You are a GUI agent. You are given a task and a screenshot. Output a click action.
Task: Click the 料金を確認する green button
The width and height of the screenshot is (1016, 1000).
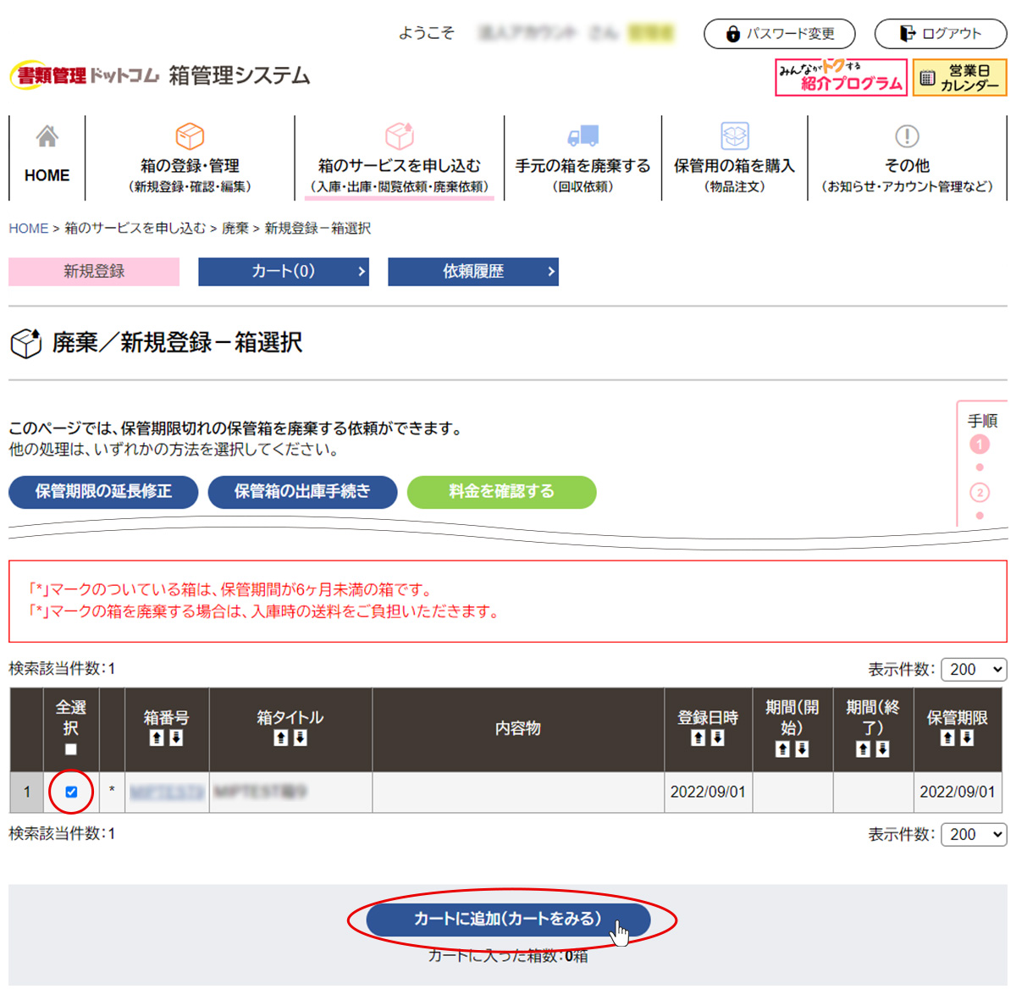[x=501, y=492]
